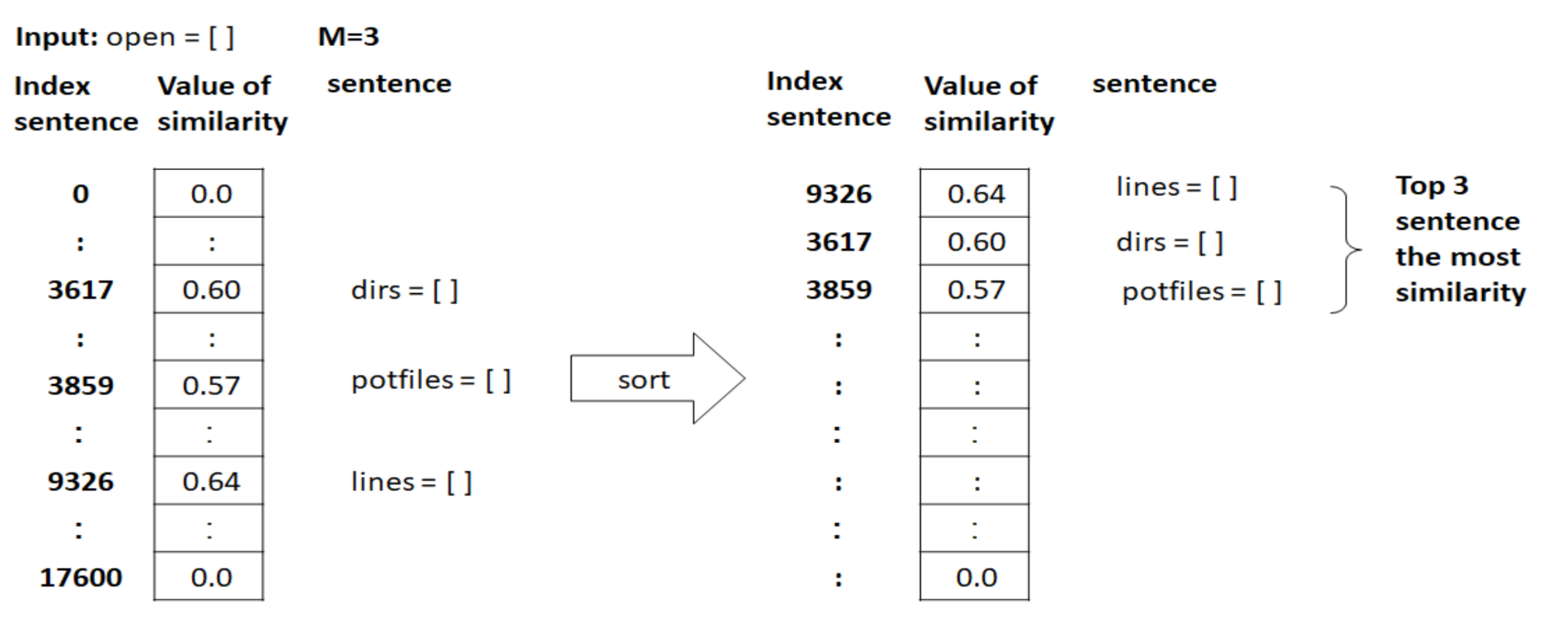Image resolution: width=1542 pixels, height=622 pixels.
Task: Click the 'Input: open = [ ]' text
Action: pos(125,37)
